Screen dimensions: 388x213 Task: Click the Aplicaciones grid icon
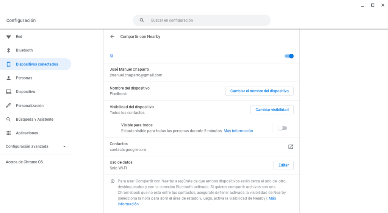tap(9, 133)
